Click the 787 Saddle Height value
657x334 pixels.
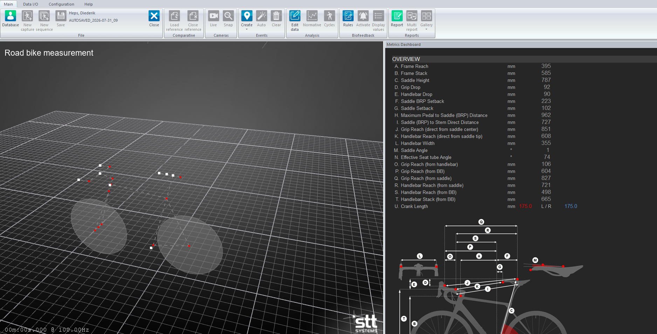(x=546, y=80)
